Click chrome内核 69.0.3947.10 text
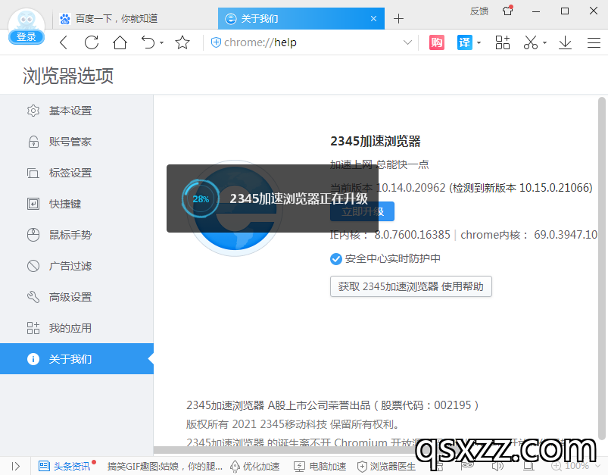The width and height of the screenshot is (608, 475). click(529, 235)
